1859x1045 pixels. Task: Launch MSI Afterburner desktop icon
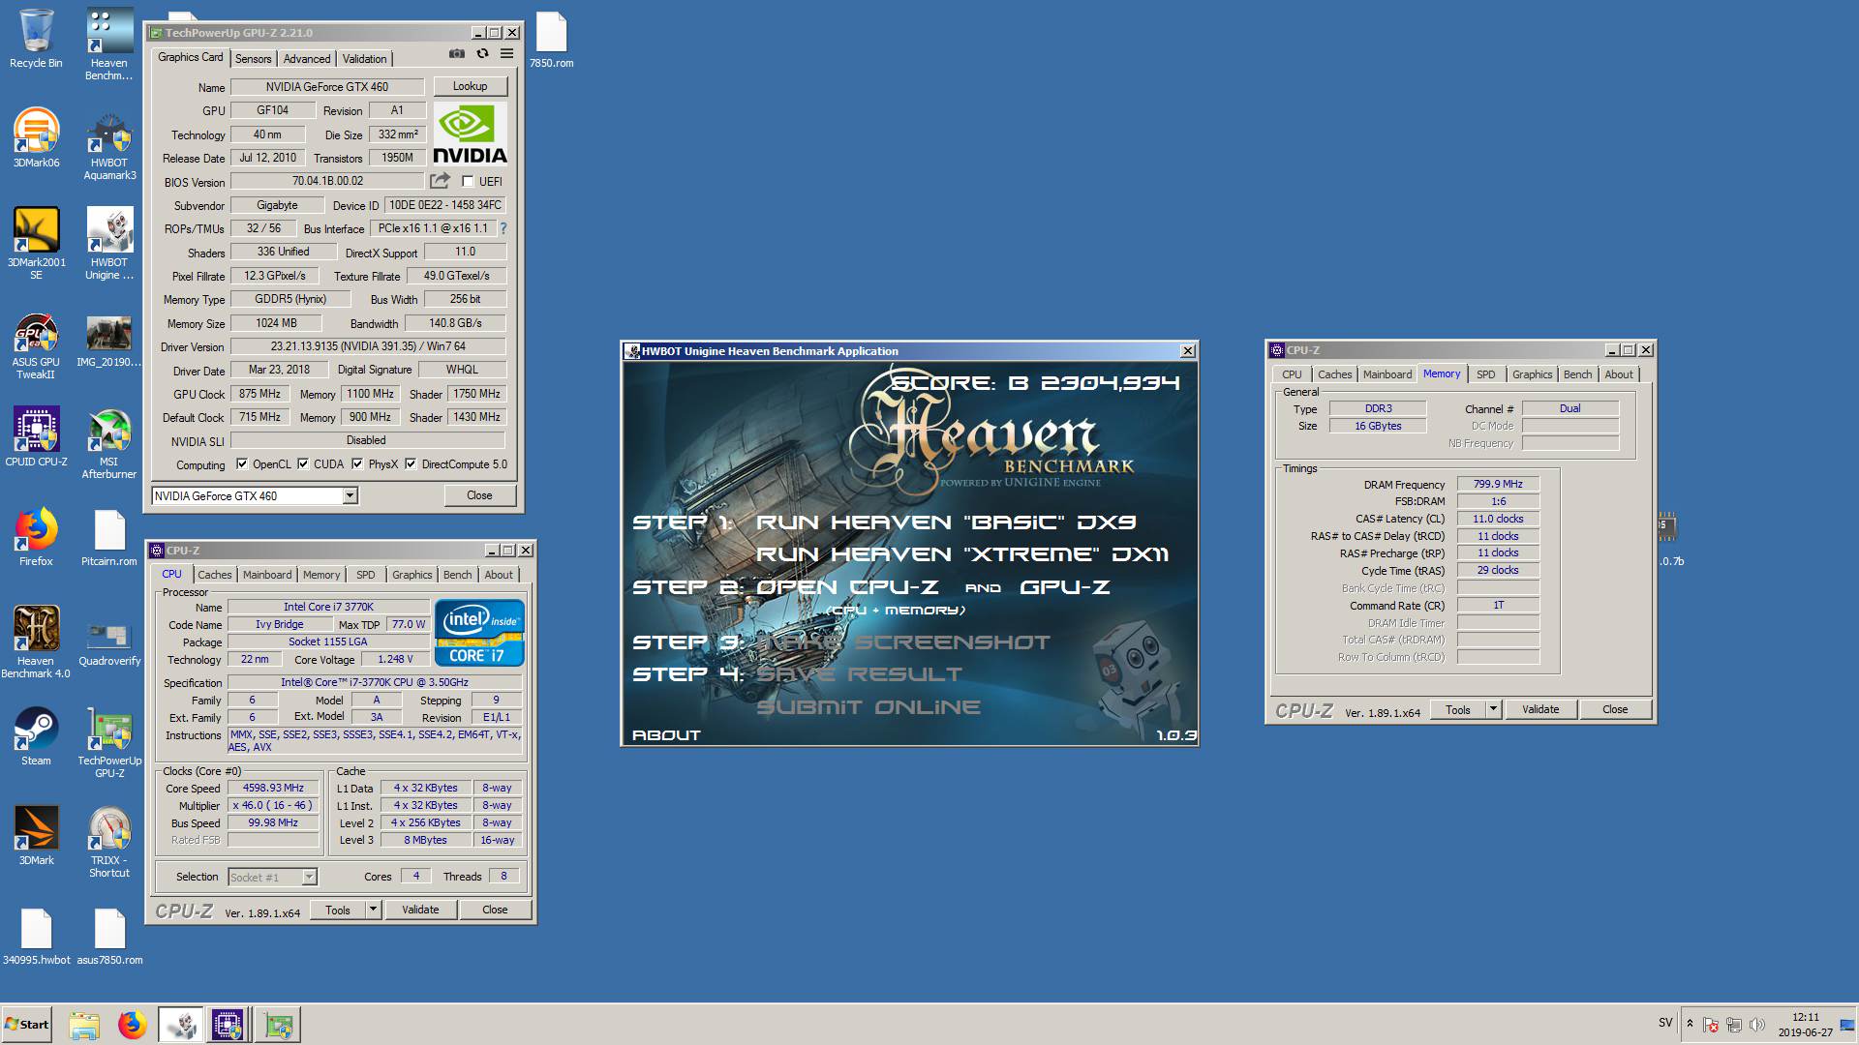pyautogui.click(x=109, y=443)
